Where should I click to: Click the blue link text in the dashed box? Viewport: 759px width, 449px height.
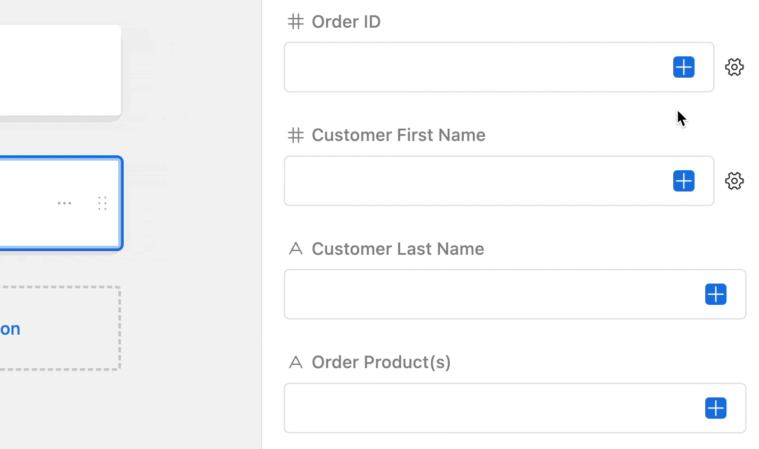pos(10,329)
